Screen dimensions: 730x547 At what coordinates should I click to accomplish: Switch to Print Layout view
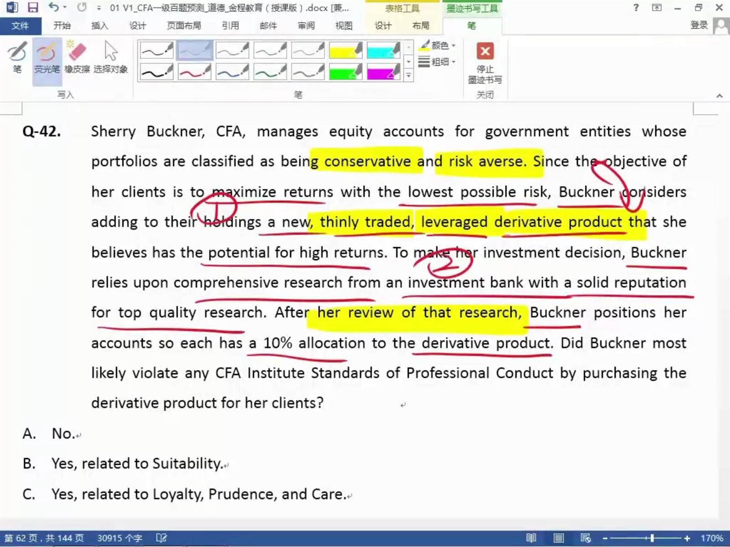tap(558, 538)
